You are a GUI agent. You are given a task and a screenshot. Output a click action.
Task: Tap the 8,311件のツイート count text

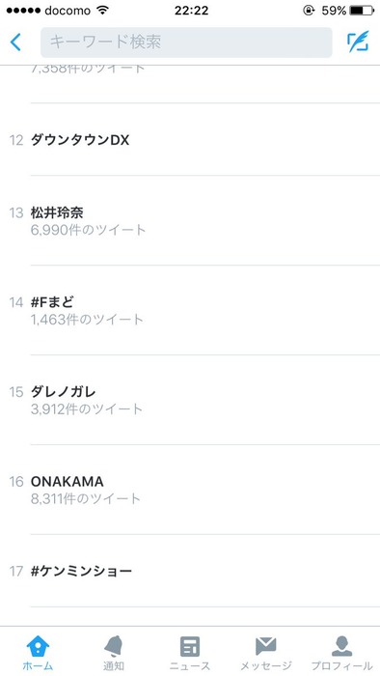point(86,499)
